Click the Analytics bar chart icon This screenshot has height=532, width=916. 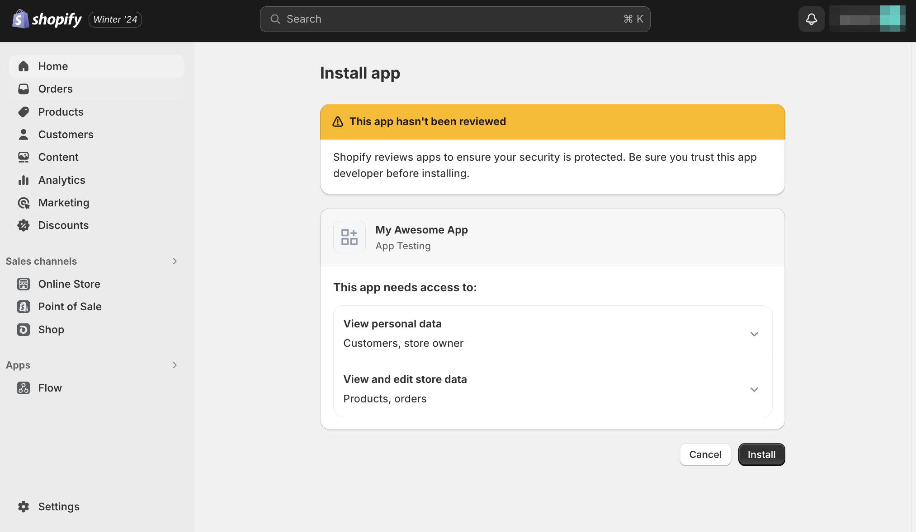24,180
